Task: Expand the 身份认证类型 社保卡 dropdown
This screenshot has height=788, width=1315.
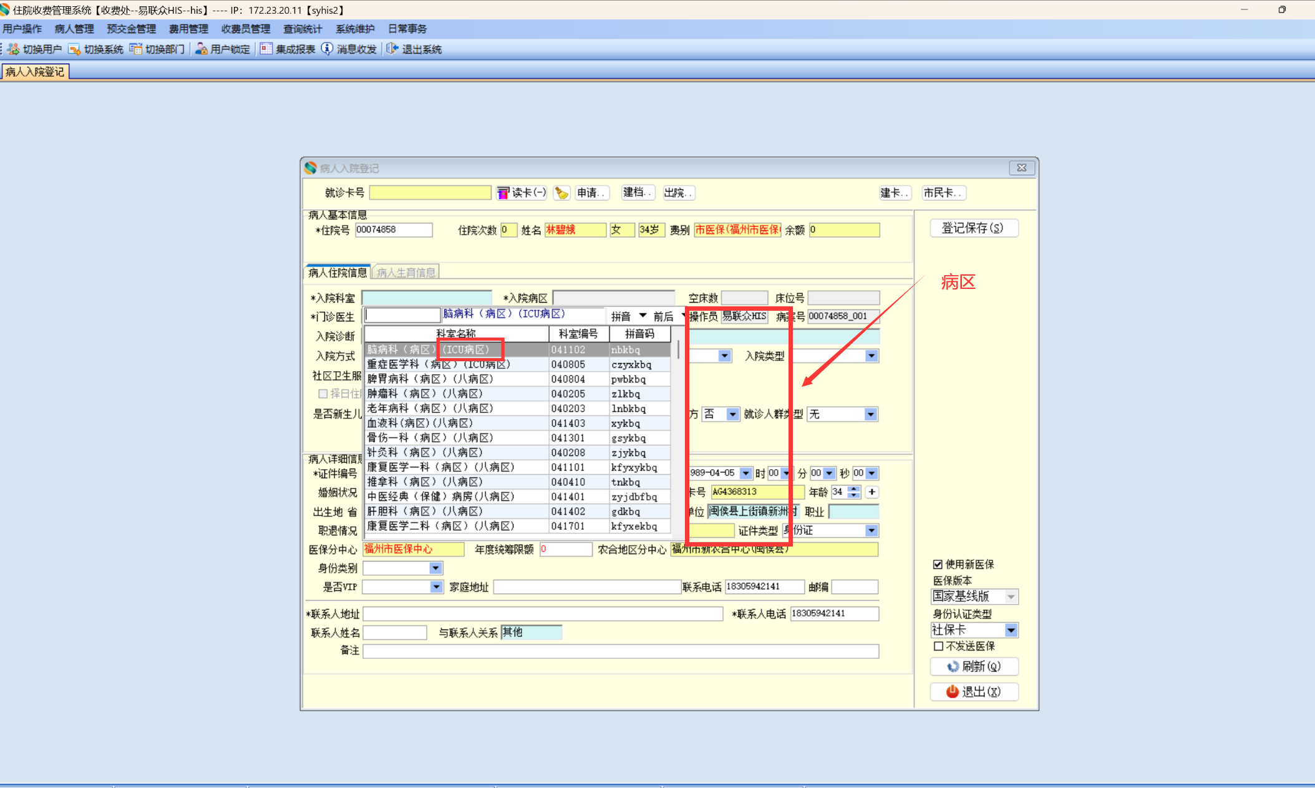Action: tap(1011, 630)
